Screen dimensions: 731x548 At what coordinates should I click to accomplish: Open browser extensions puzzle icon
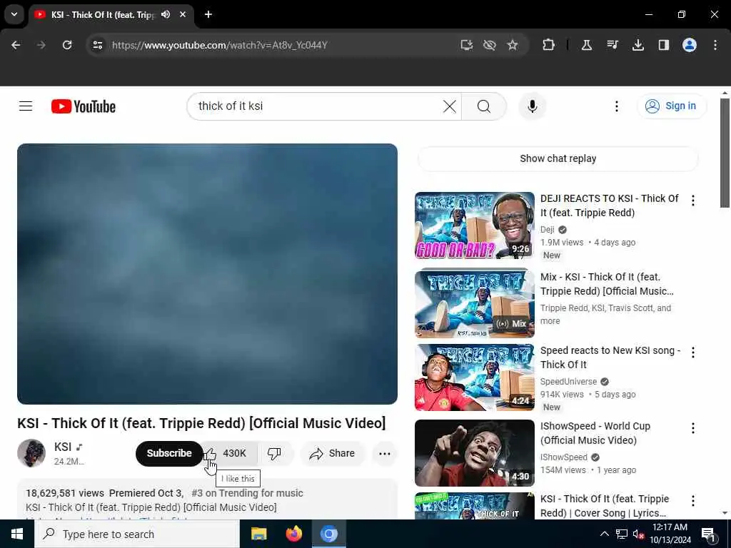pyautogui.click(x=549, y=45)
